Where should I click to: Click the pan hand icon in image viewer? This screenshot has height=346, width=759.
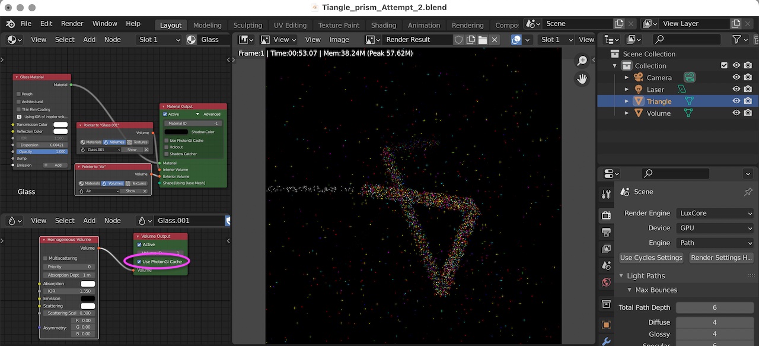pos(582,79)
